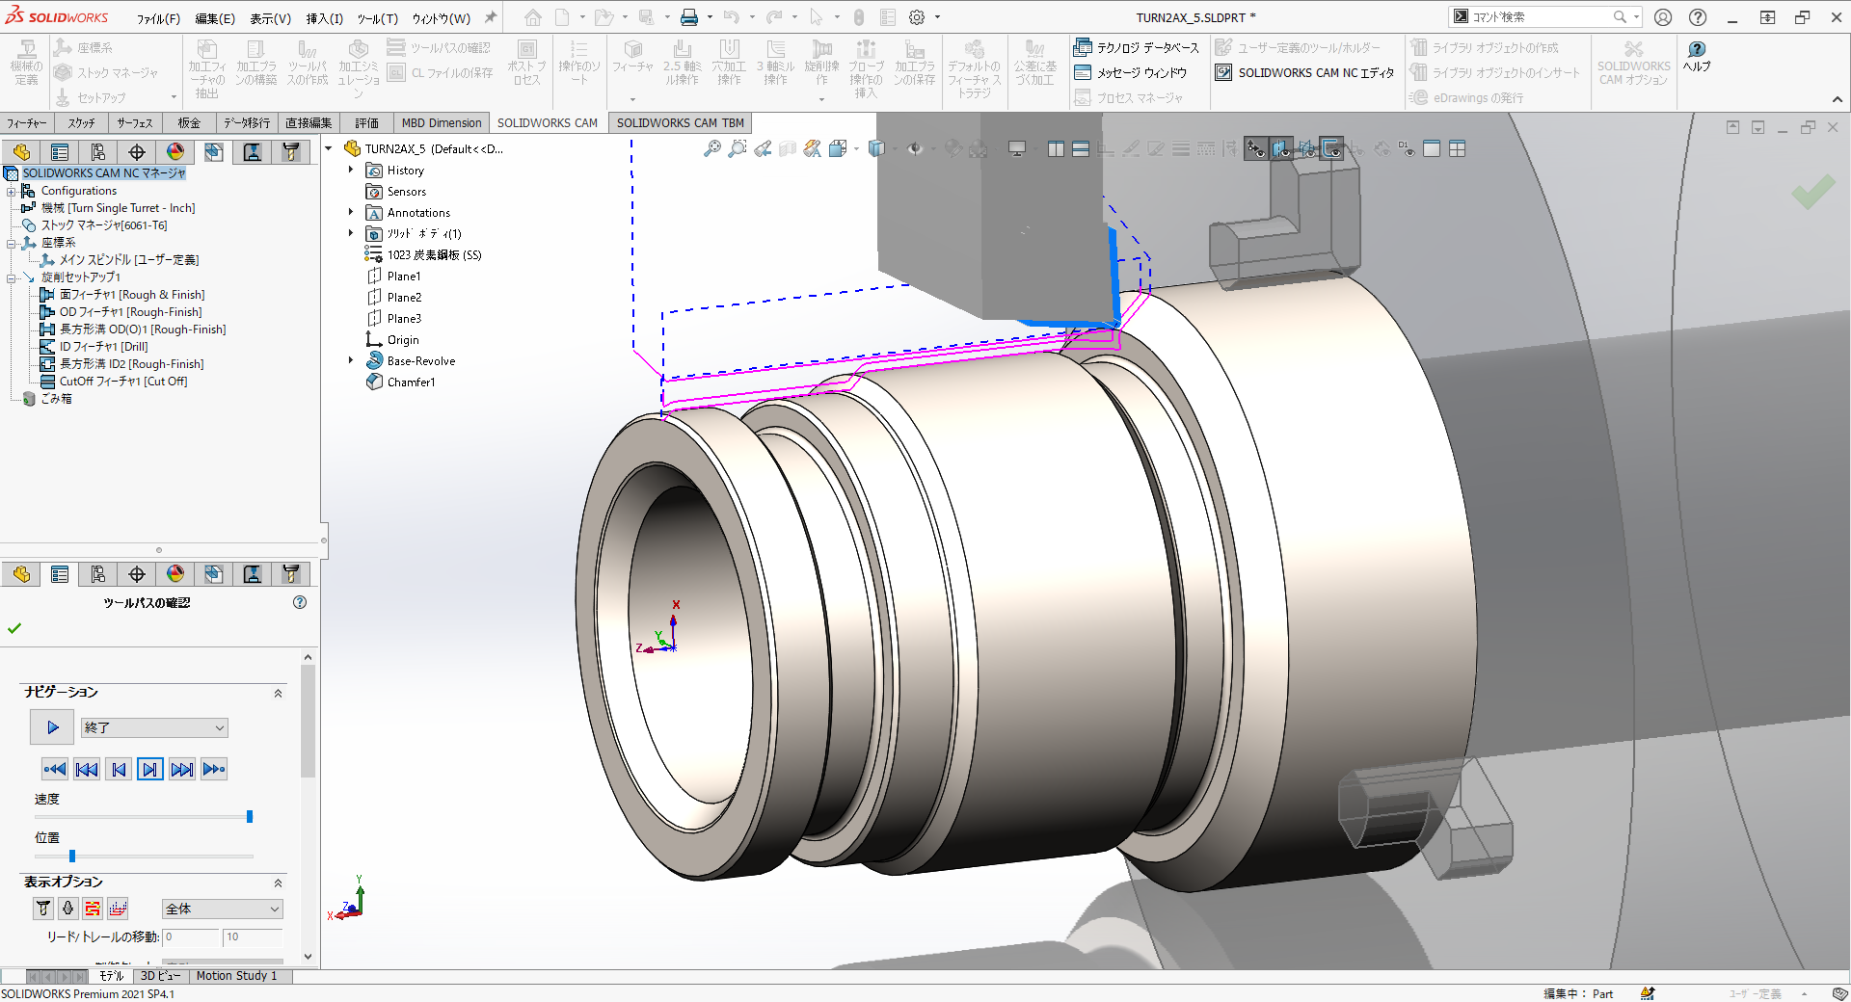1851x1002 pixels.
Task: Collapse the ナビゲーション section
Action: 278,693
